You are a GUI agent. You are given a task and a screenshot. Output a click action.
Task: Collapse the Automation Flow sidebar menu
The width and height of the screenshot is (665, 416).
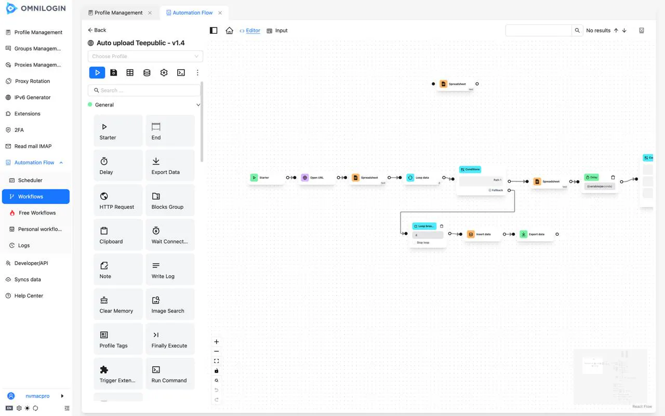pos(61,163)
